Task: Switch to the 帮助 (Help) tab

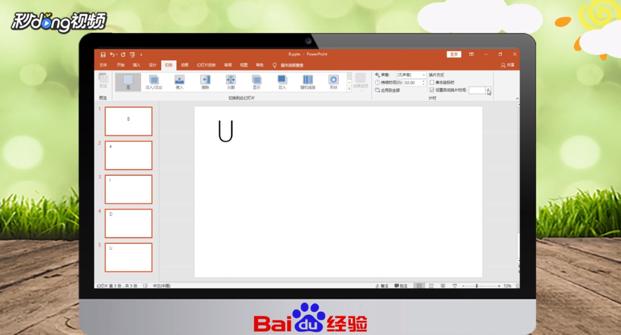Action: pyautogui.click(x=259, y=65)
